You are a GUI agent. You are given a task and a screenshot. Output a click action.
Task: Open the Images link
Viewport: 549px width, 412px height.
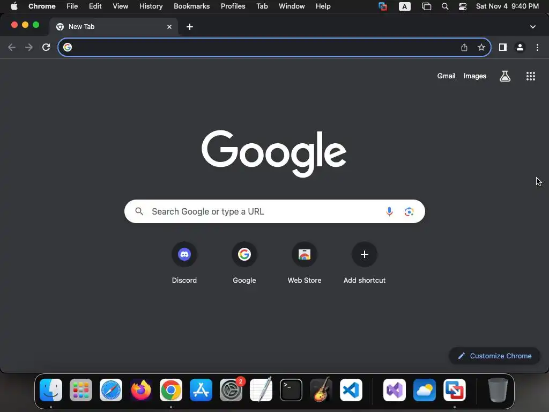click(475, 76)
